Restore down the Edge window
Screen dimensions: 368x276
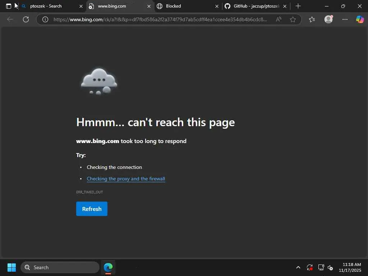343,6
